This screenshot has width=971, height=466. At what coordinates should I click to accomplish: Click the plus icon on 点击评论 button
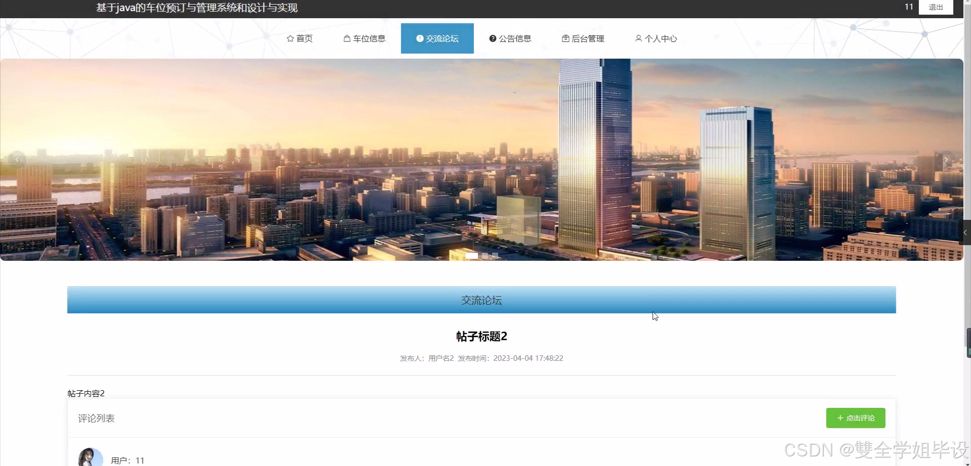tap(840, 417)
